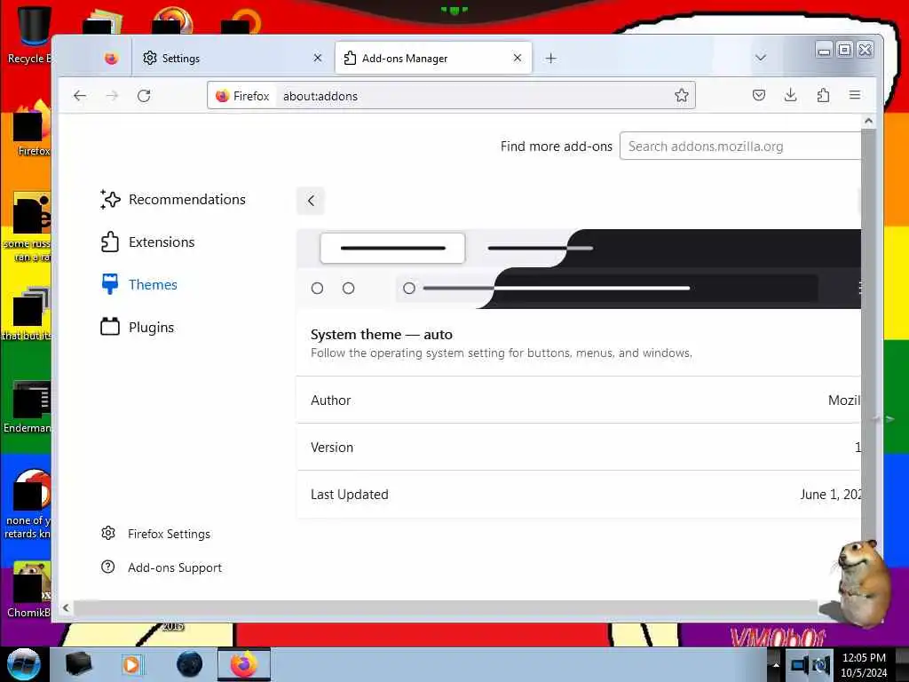The width and height of the screenshot is (909, 682).
Task: Click the black box taskbar icon
Action: 78,664
